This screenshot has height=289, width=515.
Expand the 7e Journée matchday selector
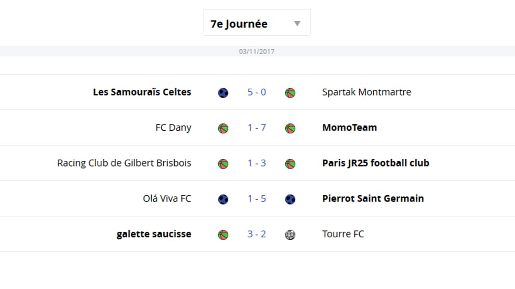click(257, 22)
